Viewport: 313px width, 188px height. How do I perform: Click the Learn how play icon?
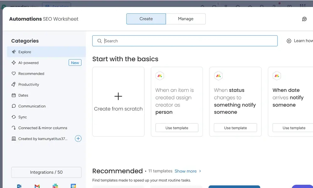point(289,41)
